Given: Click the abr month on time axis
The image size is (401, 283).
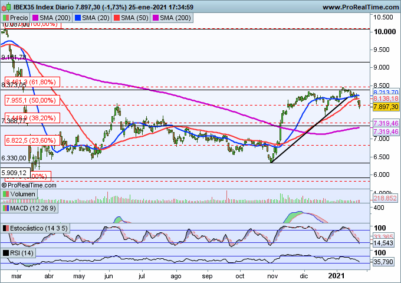Looking at the screenshot, I should (49, 277).
